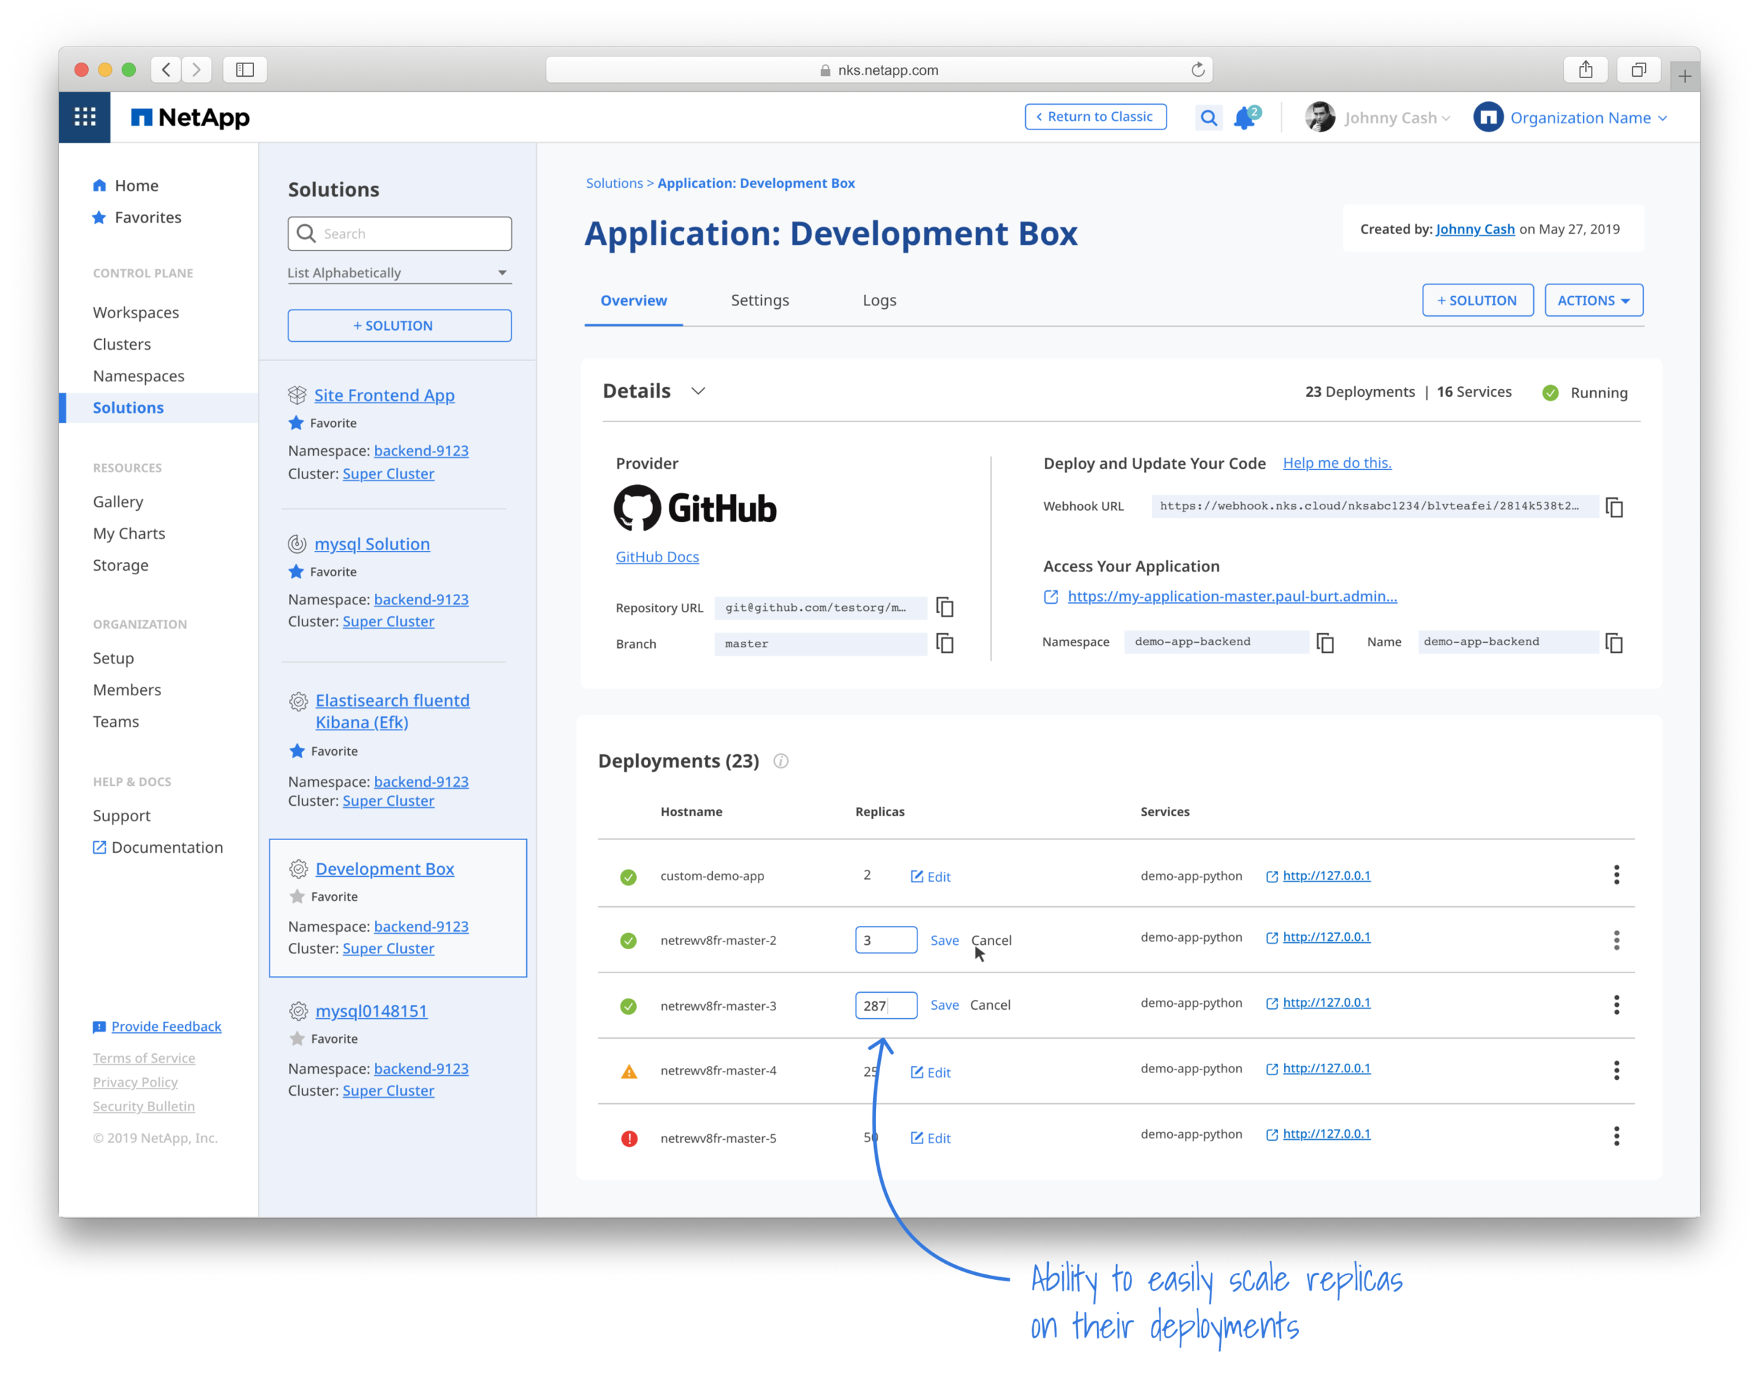Open the List Alphabetically sort dropdown

[x=398, y=273]
